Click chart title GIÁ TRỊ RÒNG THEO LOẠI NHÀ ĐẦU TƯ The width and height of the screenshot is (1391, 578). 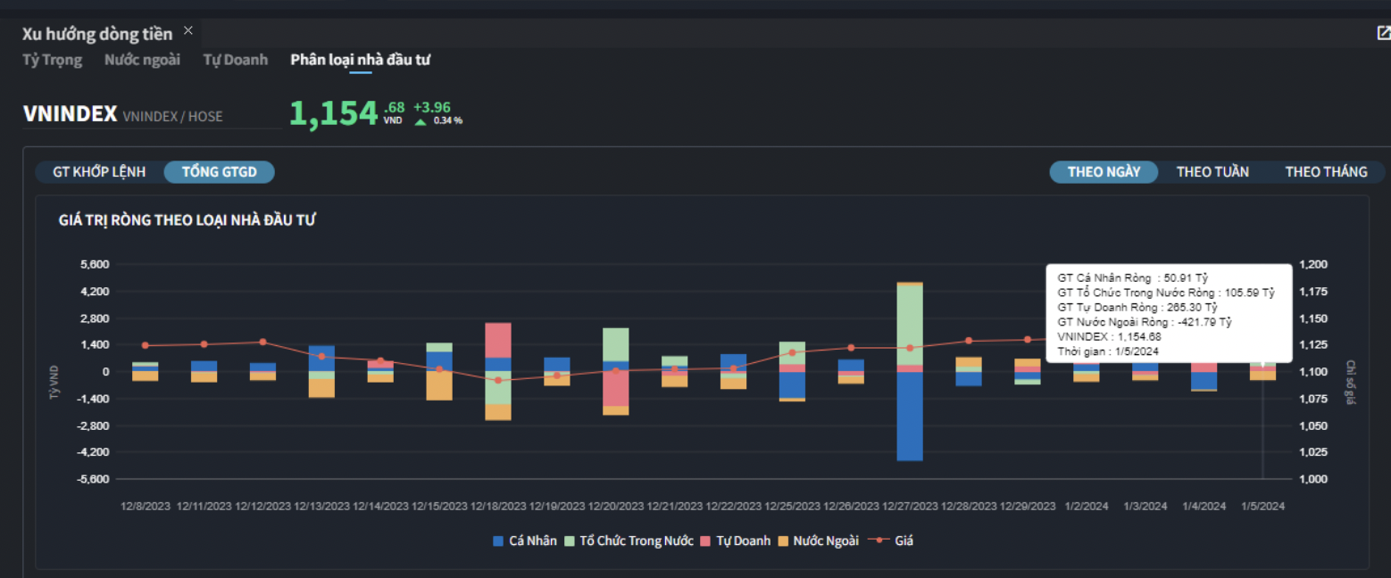(187, 220)
